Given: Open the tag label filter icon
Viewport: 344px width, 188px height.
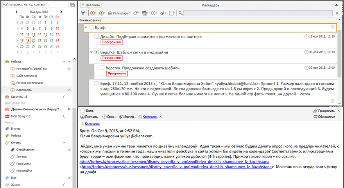Looking at the screenshot, I should click(x=136, y=13).
